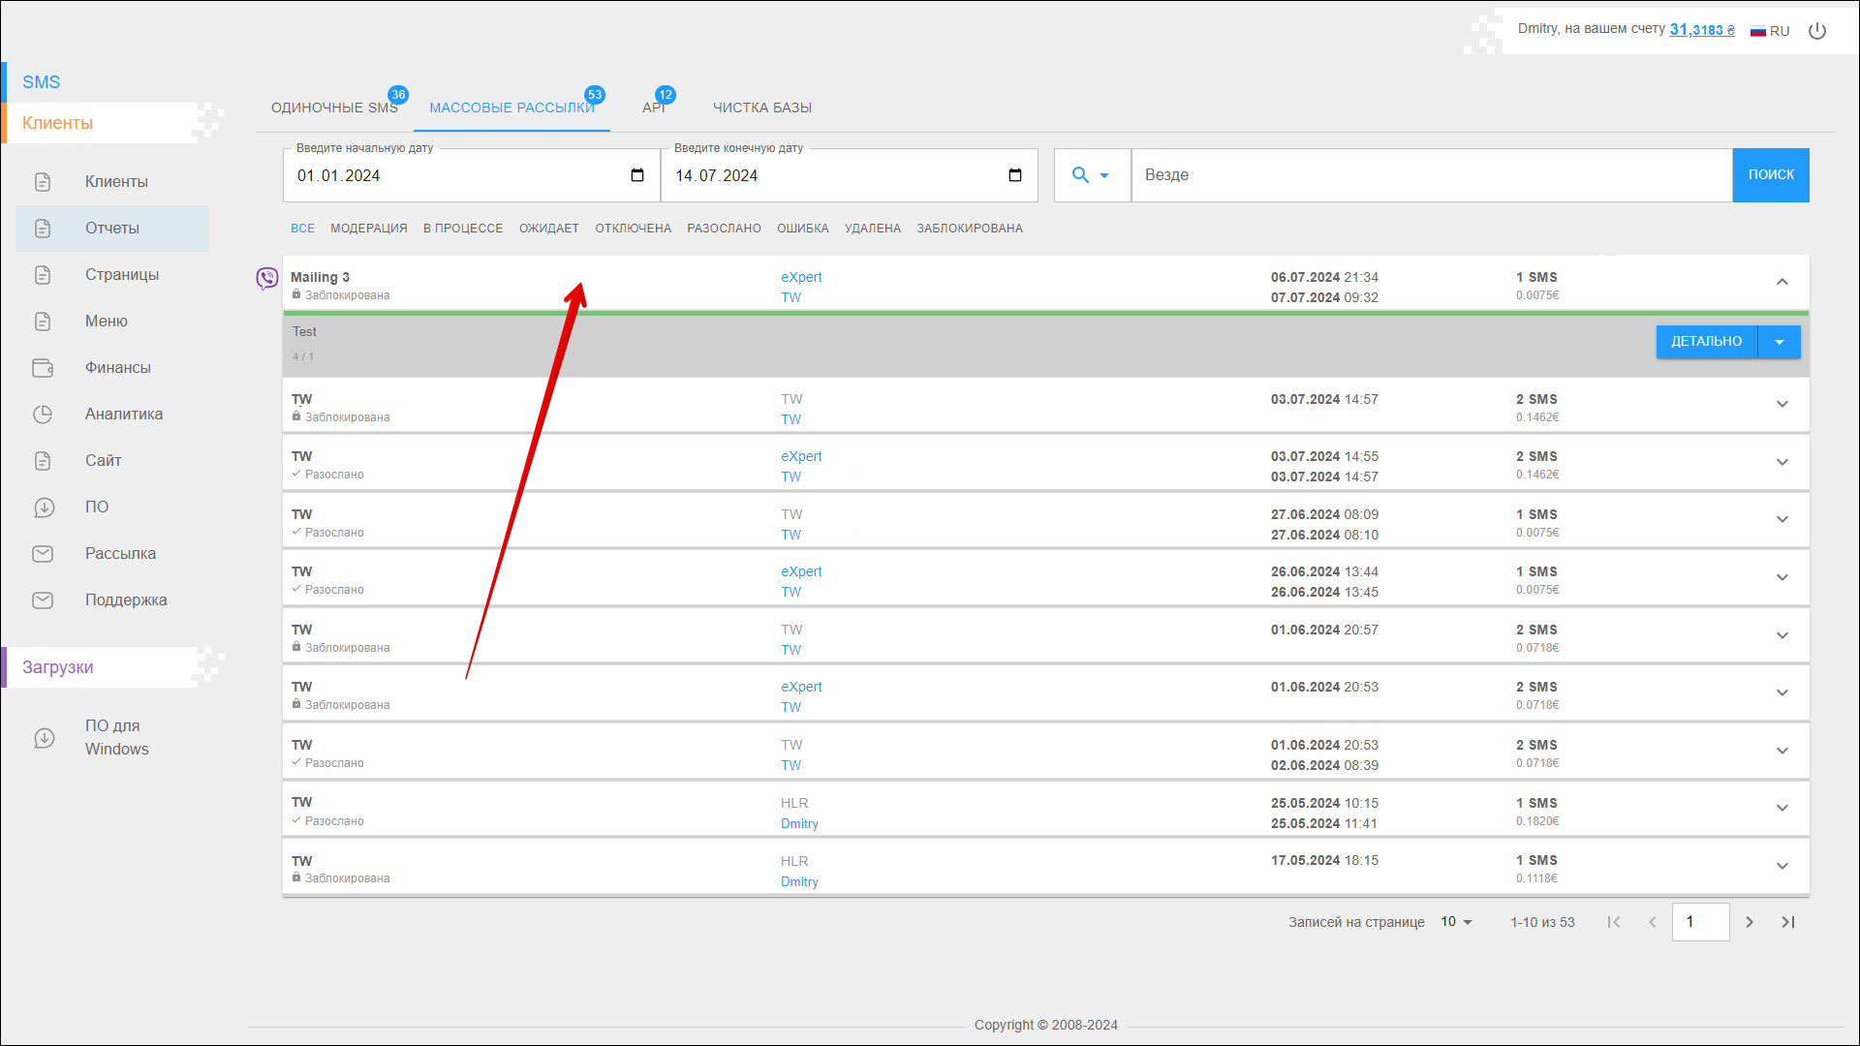Image resolution: width=1860 pixels, height=1046 pixels.
Task: Open search type magnifier dropdown
Action: (1091, 175)
